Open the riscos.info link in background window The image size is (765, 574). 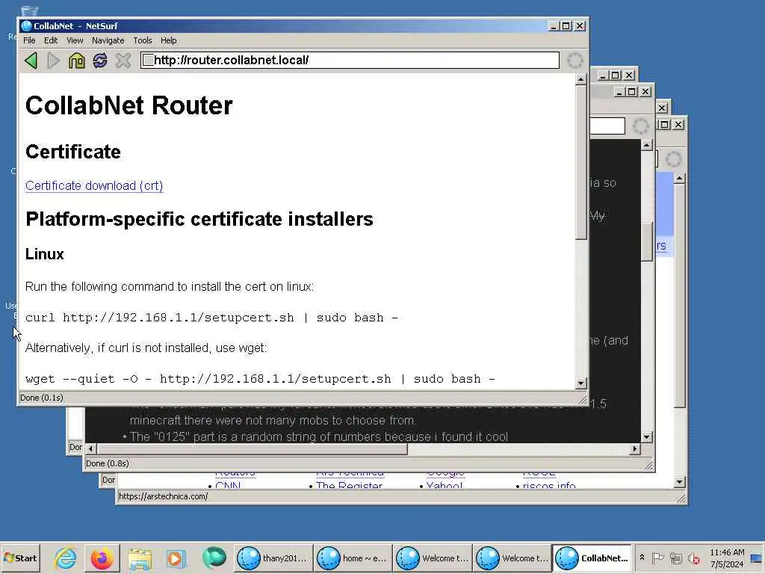[549, 486]
